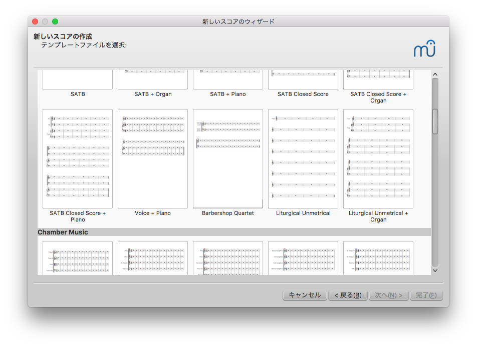
Task: Select the Liturgical Unmetrical template thumbnail
Action: [x=303, y=159]
